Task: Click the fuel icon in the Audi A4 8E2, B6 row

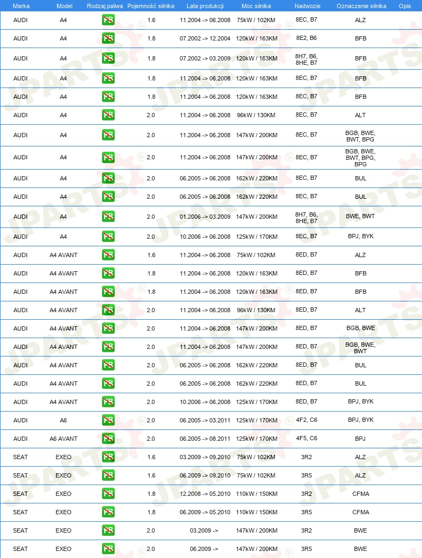Action: point(108,38)
